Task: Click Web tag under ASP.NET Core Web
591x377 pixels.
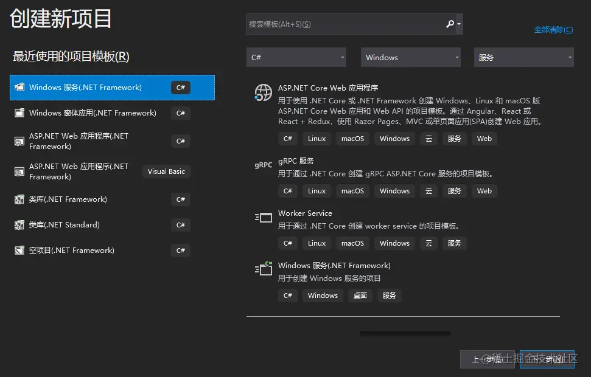Action: (x=484, y=139)
